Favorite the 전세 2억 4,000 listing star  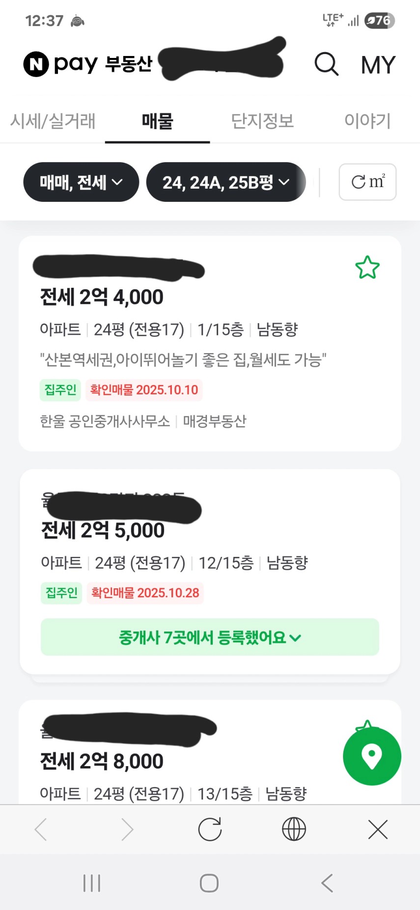(x=367, y=268)
